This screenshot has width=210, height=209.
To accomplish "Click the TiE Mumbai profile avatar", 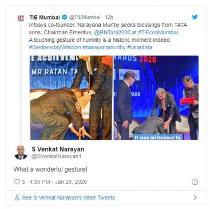I will [21, 18].
